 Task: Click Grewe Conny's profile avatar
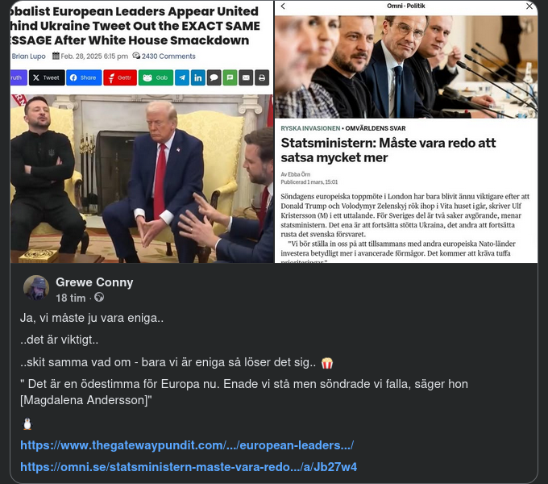point(36,288)
